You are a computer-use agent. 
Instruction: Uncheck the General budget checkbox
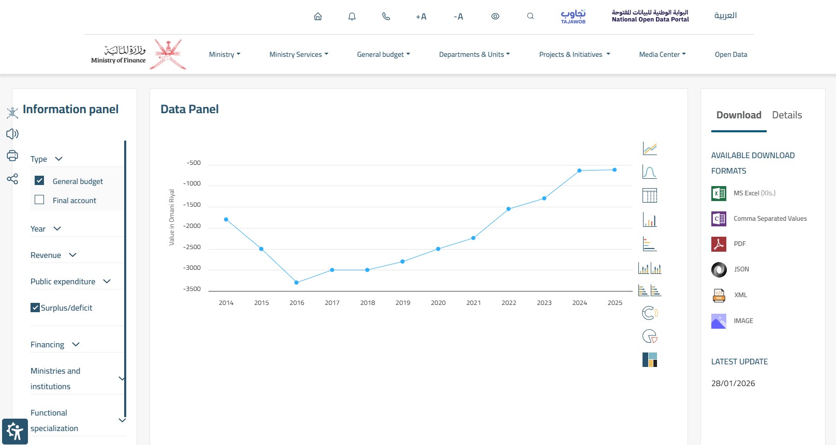pyautogui.click(x=39, y=180)
